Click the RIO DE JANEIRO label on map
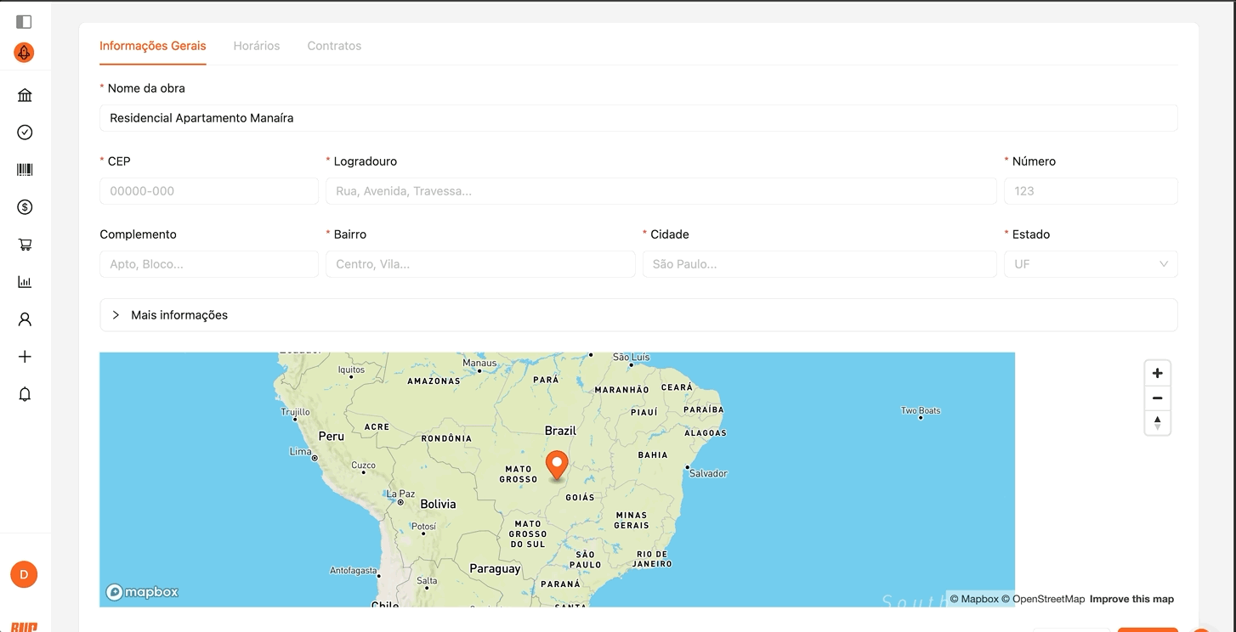Viewport: 1236px width, 632px height. point(653,559)
